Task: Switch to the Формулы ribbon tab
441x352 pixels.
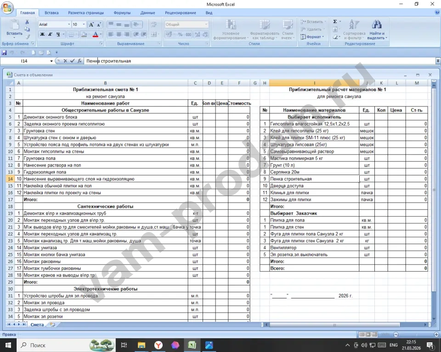Action: coord(122,13)
